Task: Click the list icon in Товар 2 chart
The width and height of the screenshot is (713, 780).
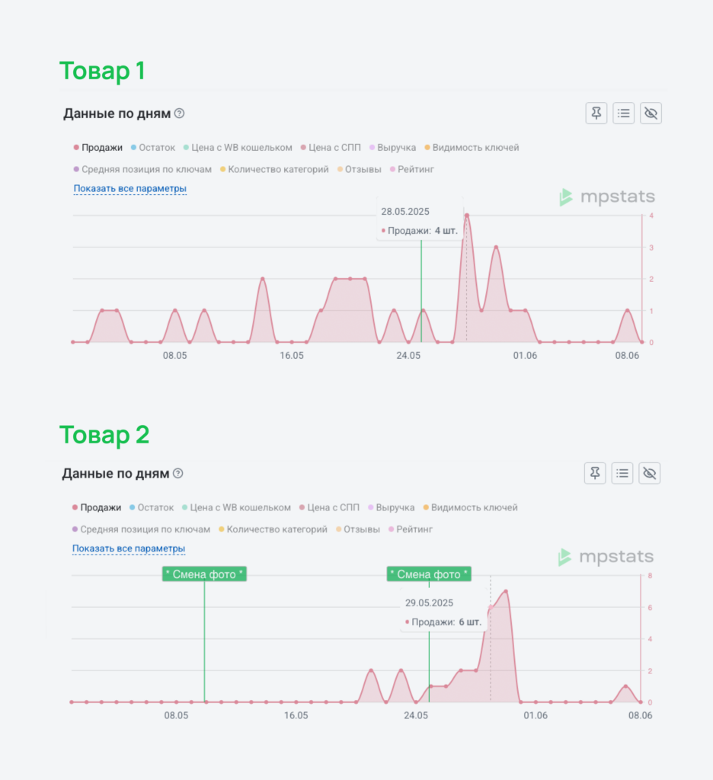Action: pyautogui.click(x=622, y=473)
